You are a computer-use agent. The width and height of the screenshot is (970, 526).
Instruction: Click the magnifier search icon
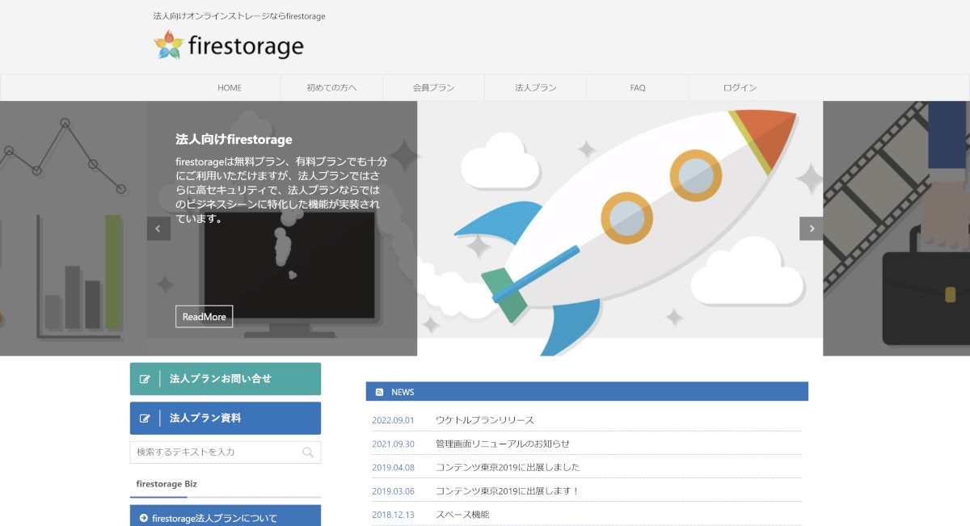[x=308, y=452]
